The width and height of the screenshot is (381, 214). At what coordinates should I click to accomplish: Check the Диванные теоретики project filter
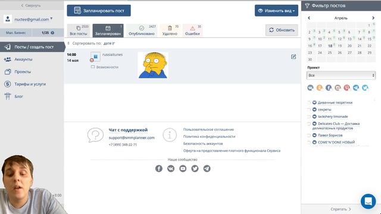point(309,103)
